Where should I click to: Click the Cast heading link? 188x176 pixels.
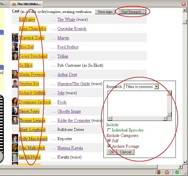click(16, 11)
